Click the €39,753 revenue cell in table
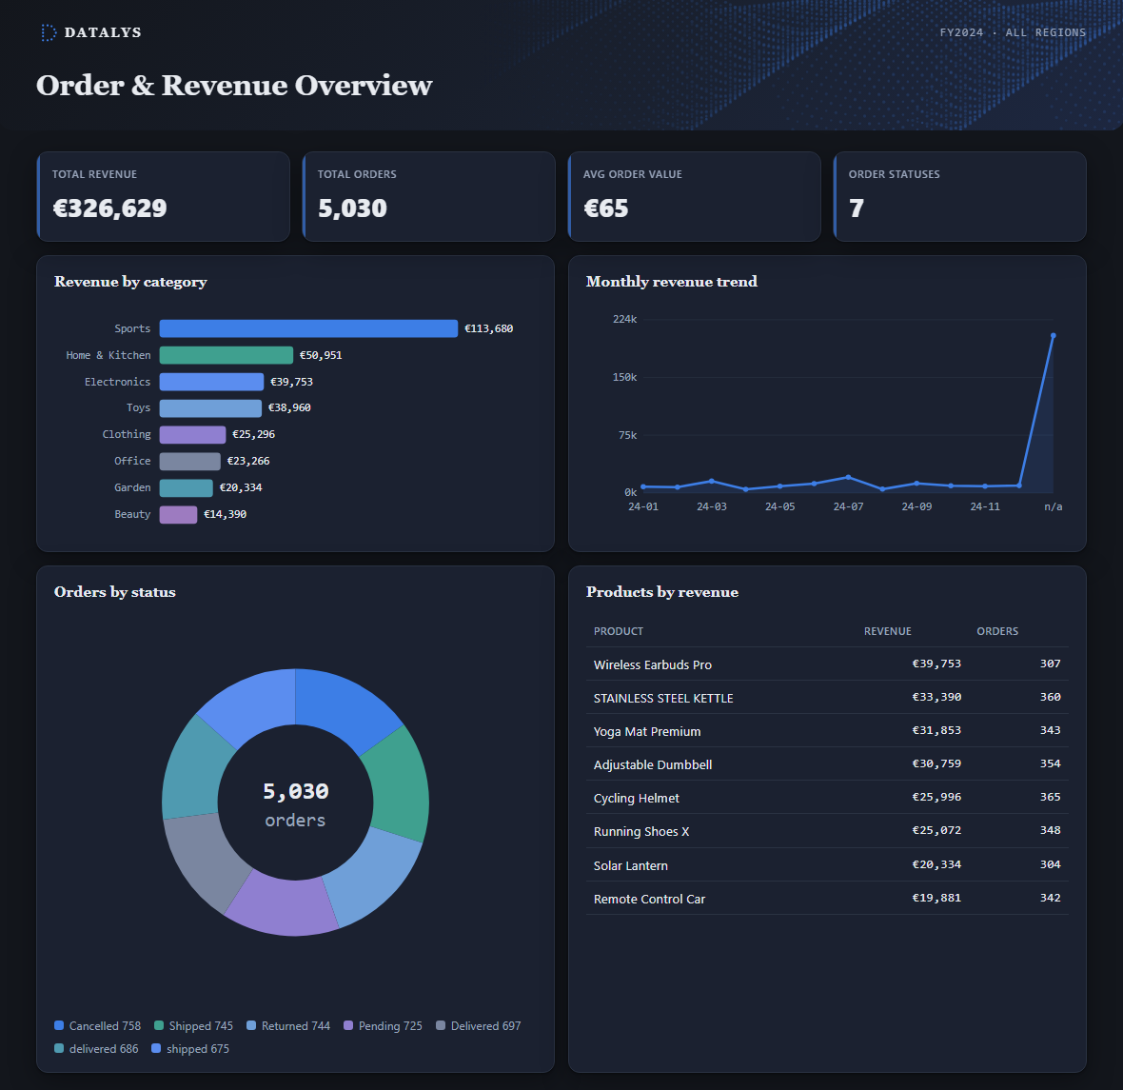1123x1090 pixels. (x=936, y=664)
